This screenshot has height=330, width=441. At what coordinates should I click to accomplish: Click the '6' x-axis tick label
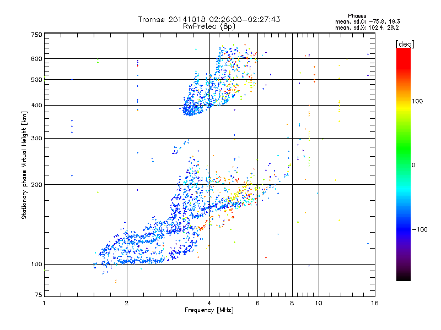tap(257, 303)
